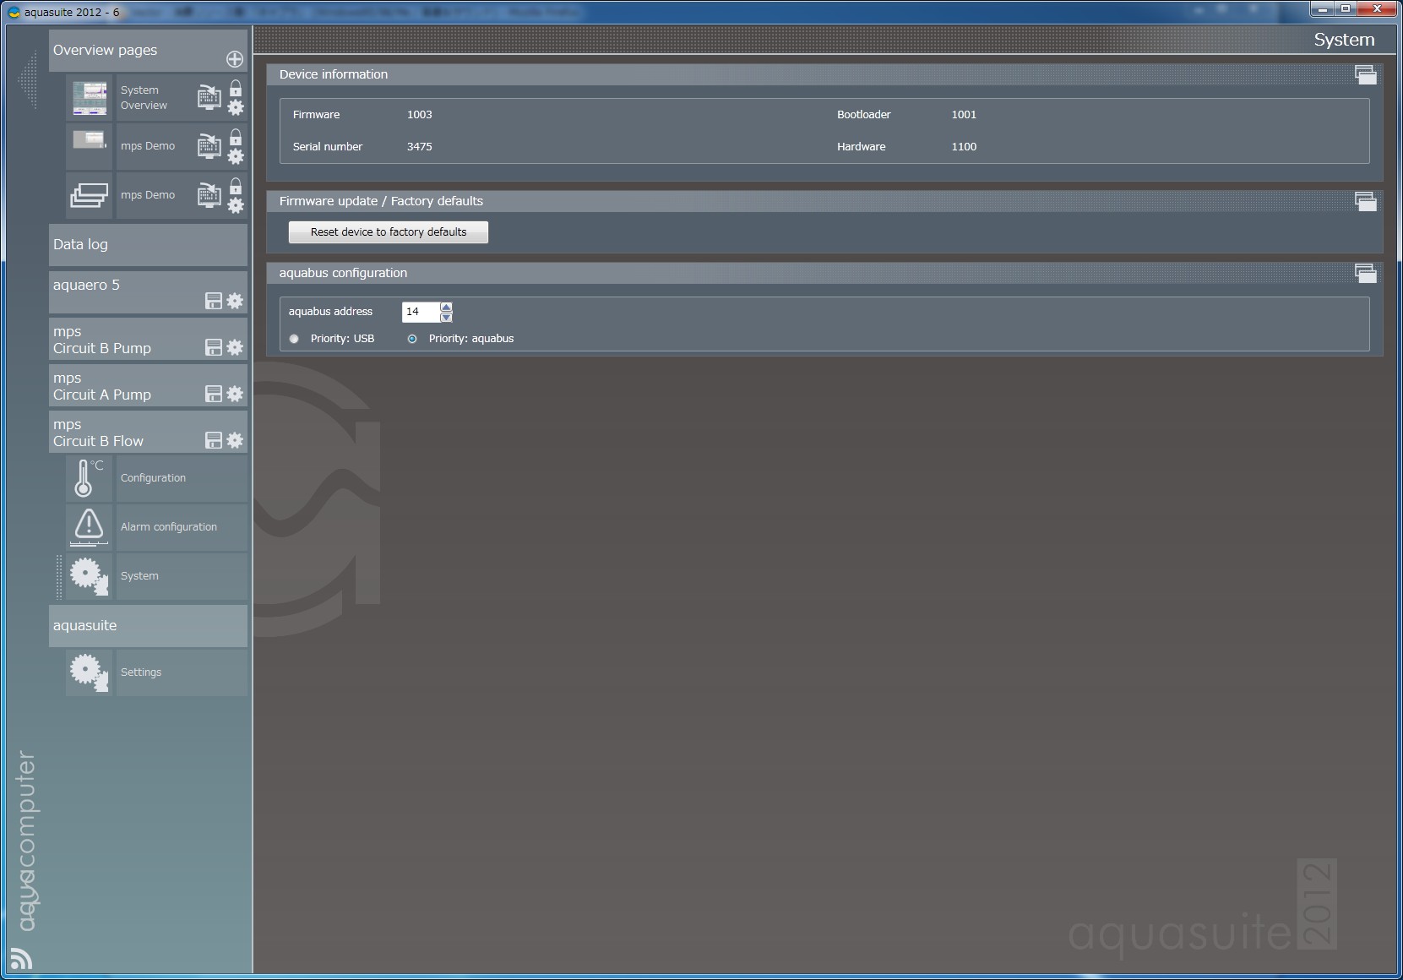Open gear settings of mps Demo below System Overview

coord(236,156)
